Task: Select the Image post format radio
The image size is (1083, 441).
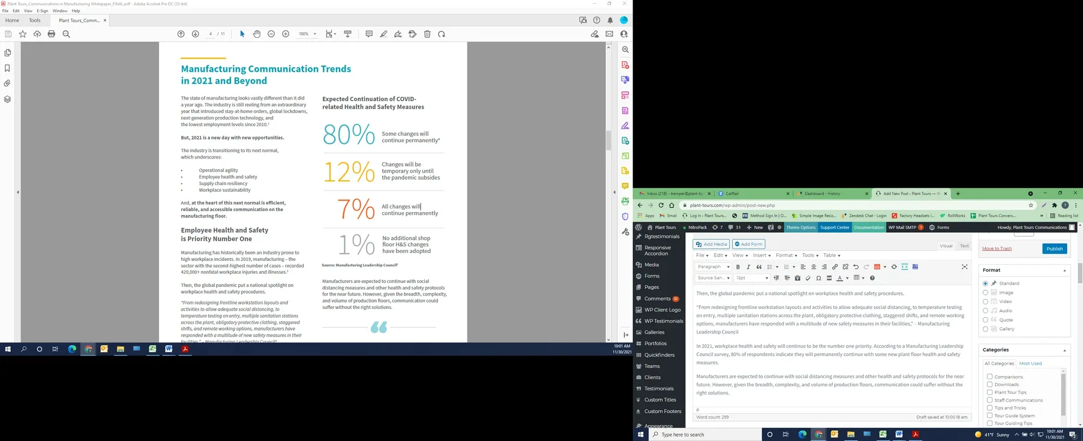Action: [x=985, y=293]
